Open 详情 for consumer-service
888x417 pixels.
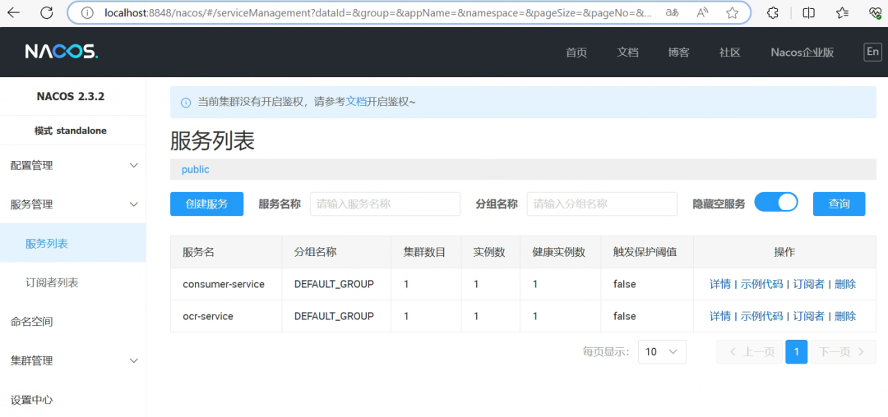pyautogui.click(x=719, y=284)
